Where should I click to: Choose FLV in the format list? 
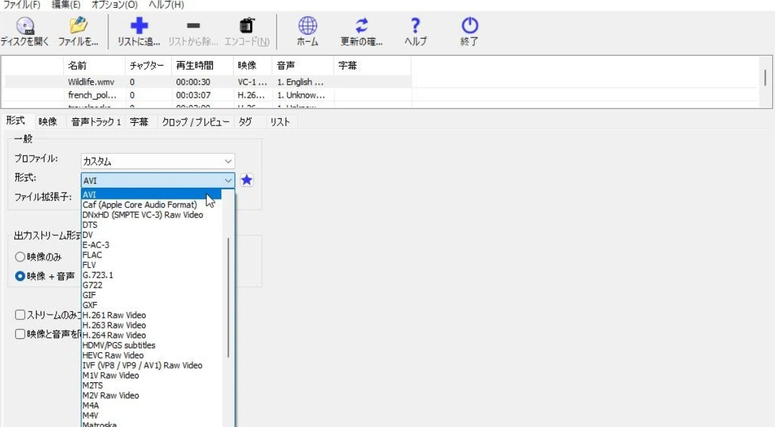(x=151, y=265)
